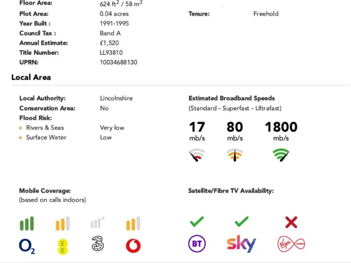The height and width of the screenshot is (263, 351).
Task: Click the grey no-signal bars above Three
Action: (97, 223)
